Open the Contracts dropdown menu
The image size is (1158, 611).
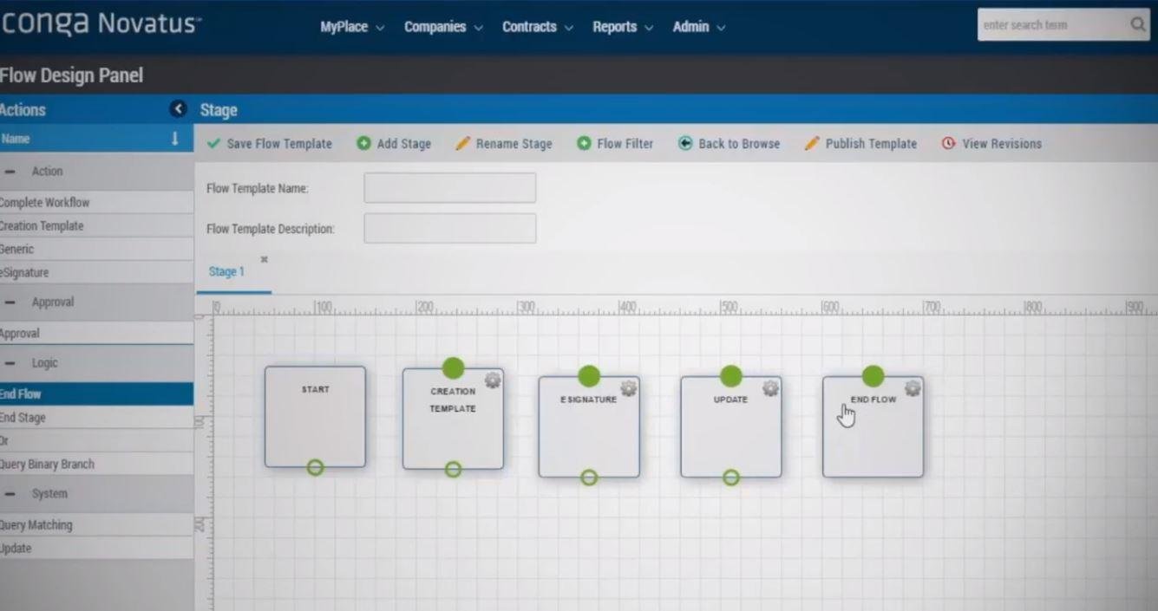point(537,27)
